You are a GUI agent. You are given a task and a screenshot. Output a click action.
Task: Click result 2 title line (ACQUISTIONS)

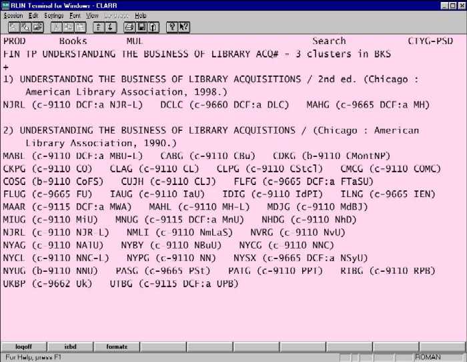[211, 130]
